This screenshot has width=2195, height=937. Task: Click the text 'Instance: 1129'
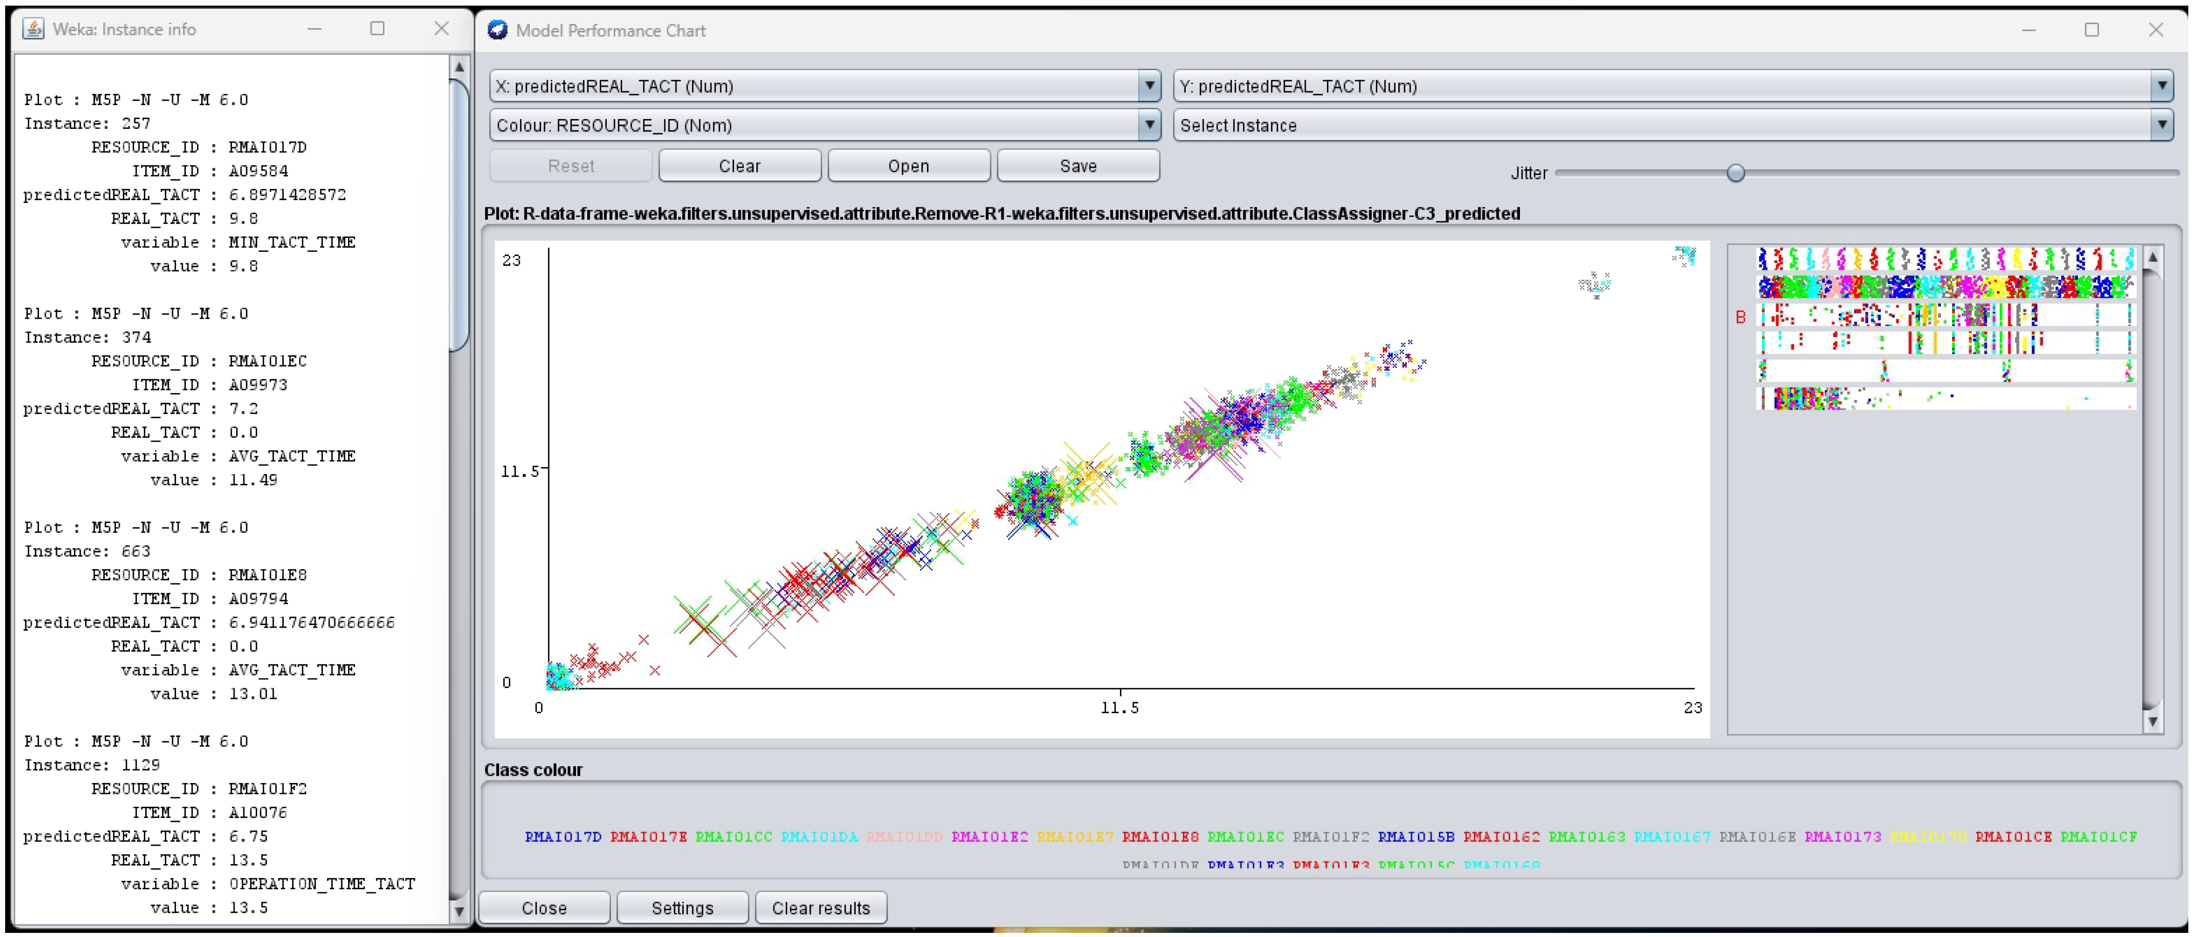tap(92, 765)
